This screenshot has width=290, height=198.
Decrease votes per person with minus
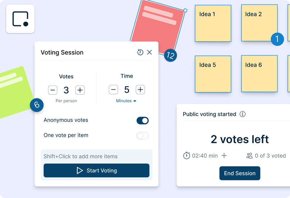click(53, 90)
